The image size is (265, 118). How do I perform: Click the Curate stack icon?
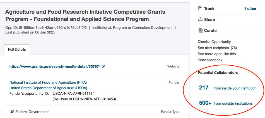pos(200,30)
